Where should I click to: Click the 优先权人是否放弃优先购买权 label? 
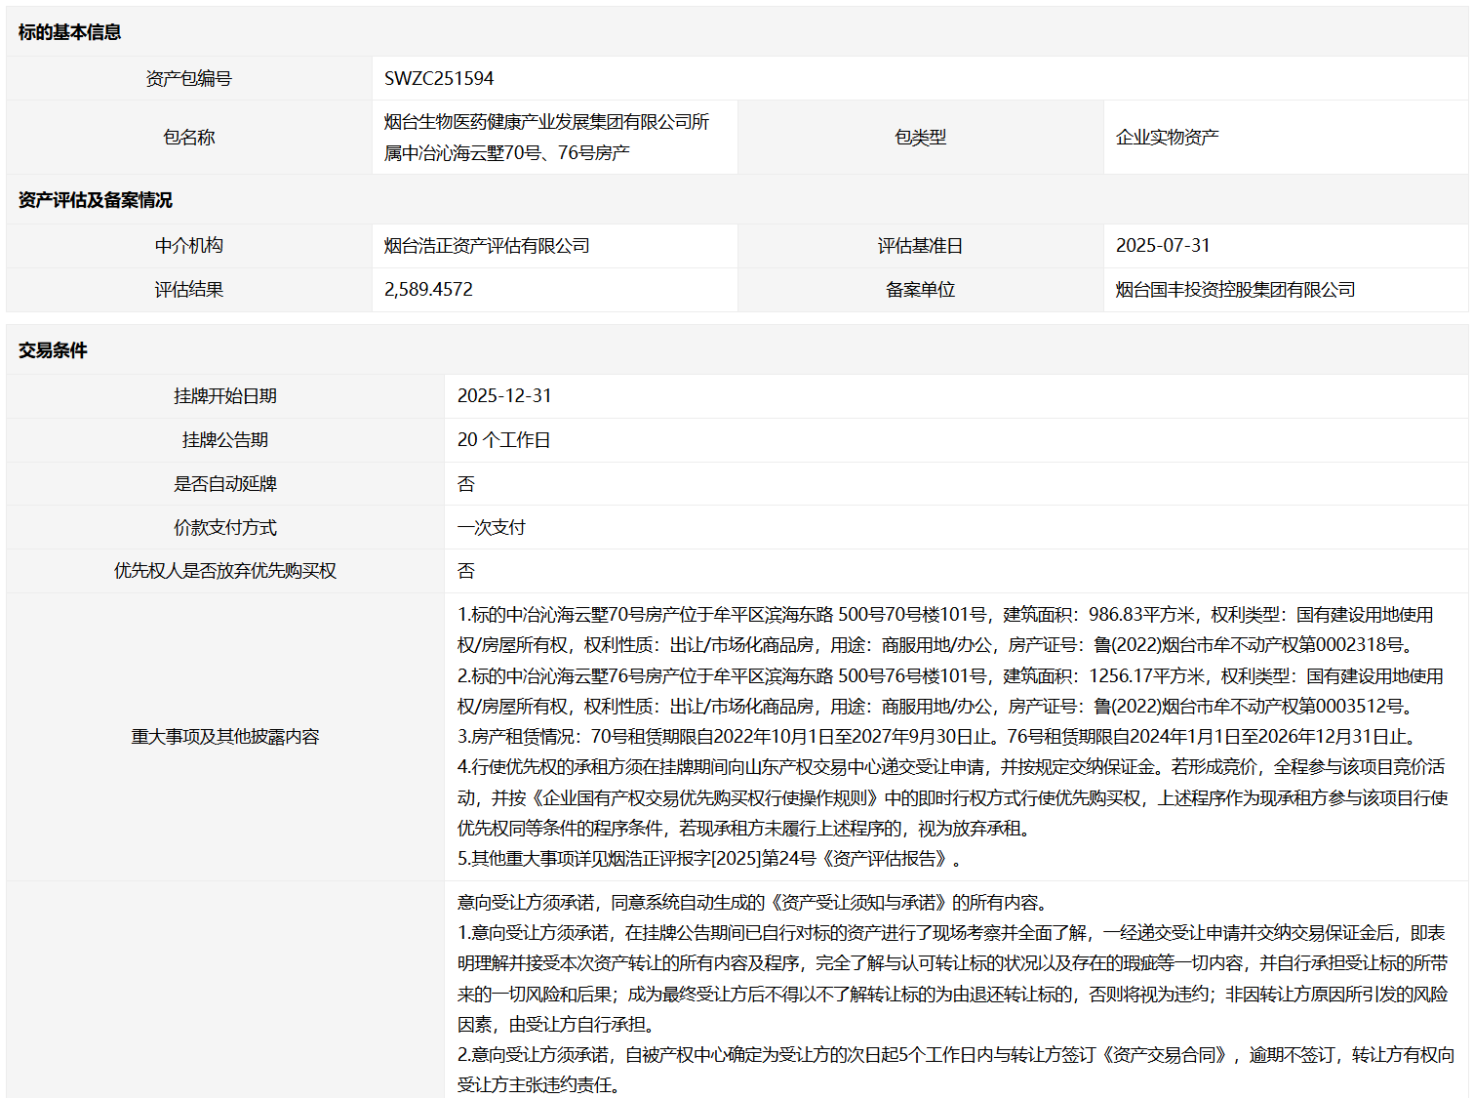point(224,571)
